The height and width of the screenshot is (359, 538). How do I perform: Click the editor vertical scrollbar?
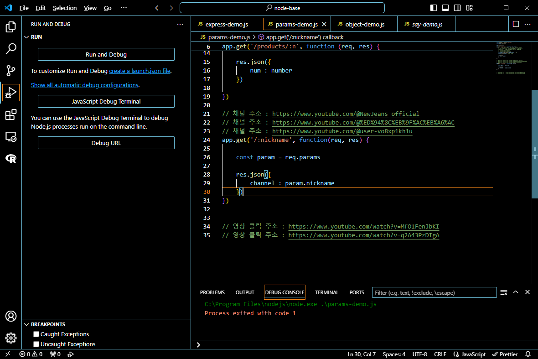[x=534, y=144]
